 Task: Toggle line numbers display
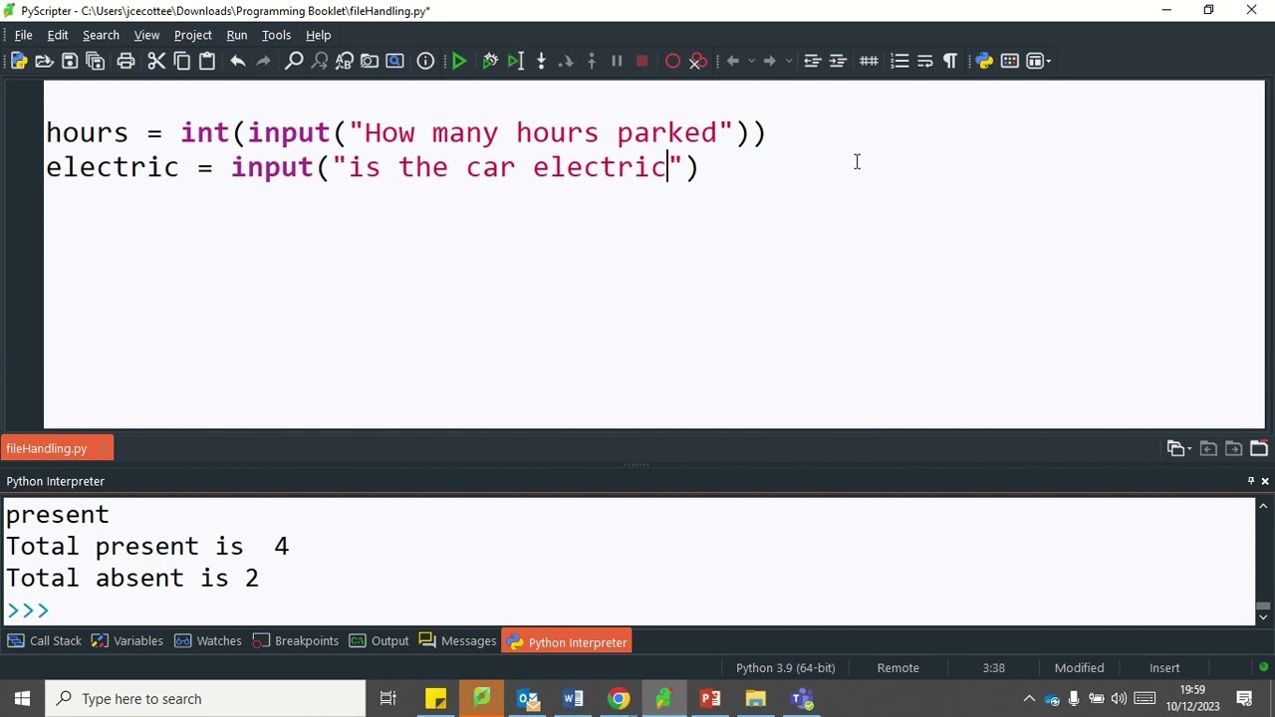tap(899, 61)
